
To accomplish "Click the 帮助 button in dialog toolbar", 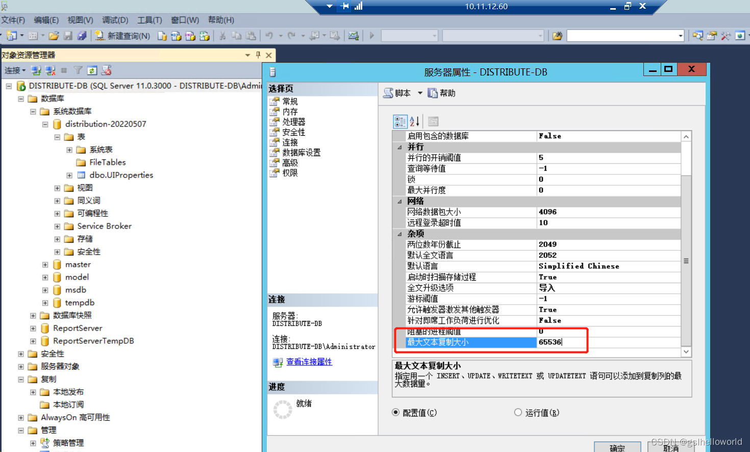I will (x=442, y=93).
